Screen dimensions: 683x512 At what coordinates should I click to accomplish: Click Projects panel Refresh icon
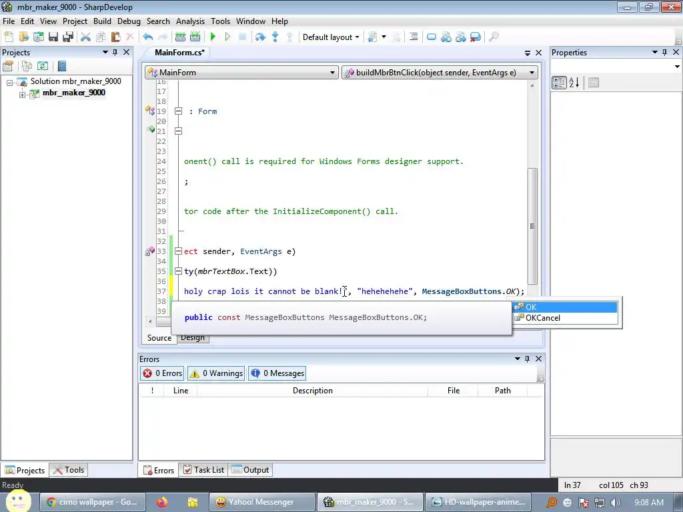pos(42,66)
